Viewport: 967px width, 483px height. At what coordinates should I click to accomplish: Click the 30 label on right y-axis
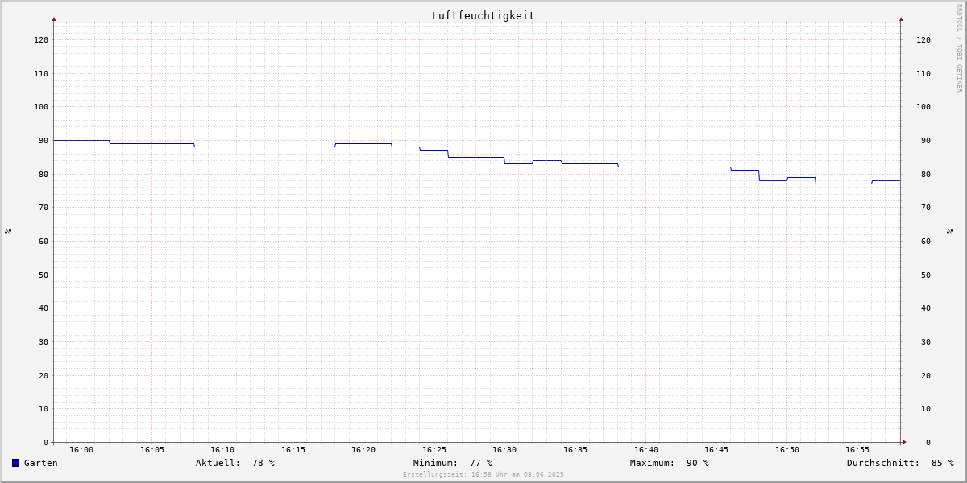tap(926, 341)
